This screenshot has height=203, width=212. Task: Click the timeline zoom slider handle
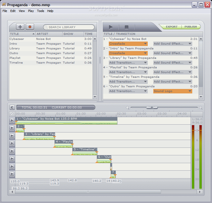[152, 107]
